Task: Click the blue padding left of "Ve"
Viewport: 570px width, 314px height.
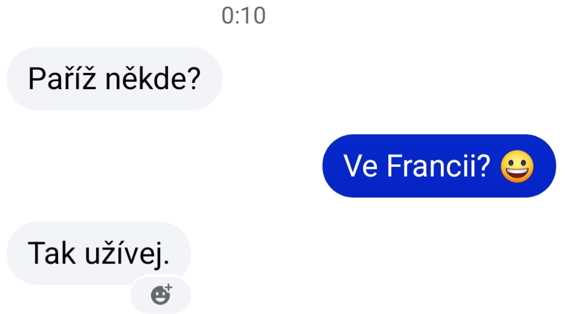Action: 333,166
